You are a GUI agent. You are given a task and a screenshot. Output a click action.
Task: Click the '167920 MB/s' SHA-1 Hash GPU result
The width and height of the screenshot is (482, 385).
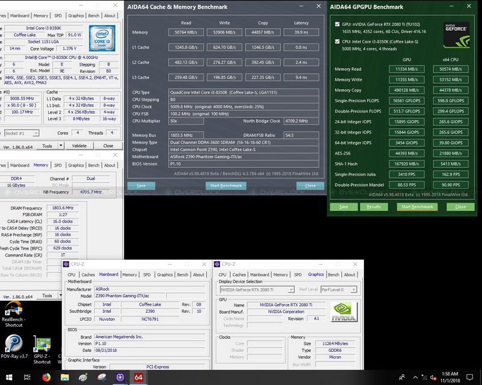(x=406, y=164)
